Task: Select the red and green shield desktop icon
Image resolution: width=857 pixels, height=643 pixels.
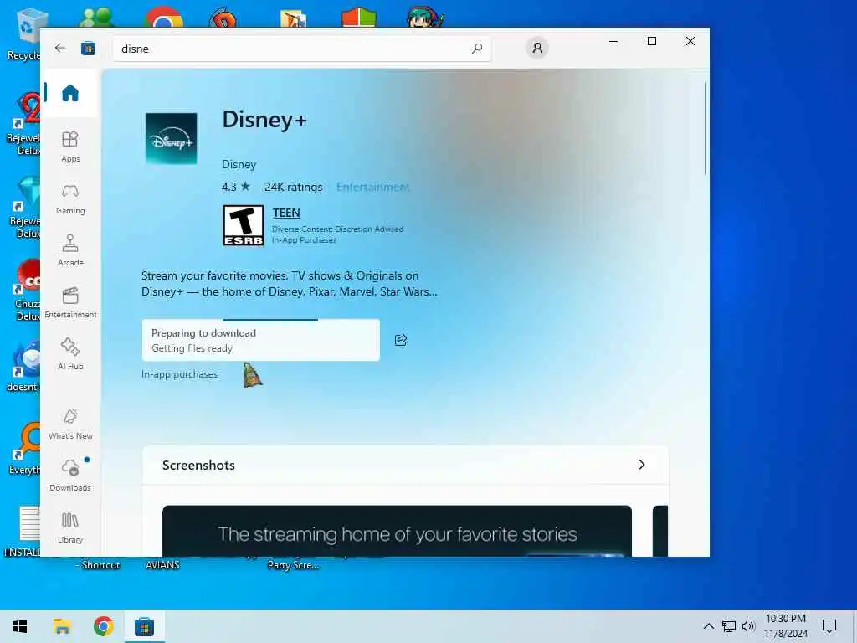Action: pos(358,18)
